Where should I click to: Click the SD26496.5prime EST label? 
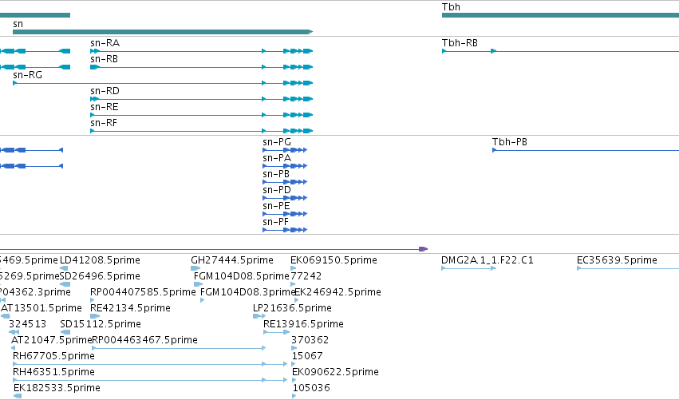(x=100, y=276)
